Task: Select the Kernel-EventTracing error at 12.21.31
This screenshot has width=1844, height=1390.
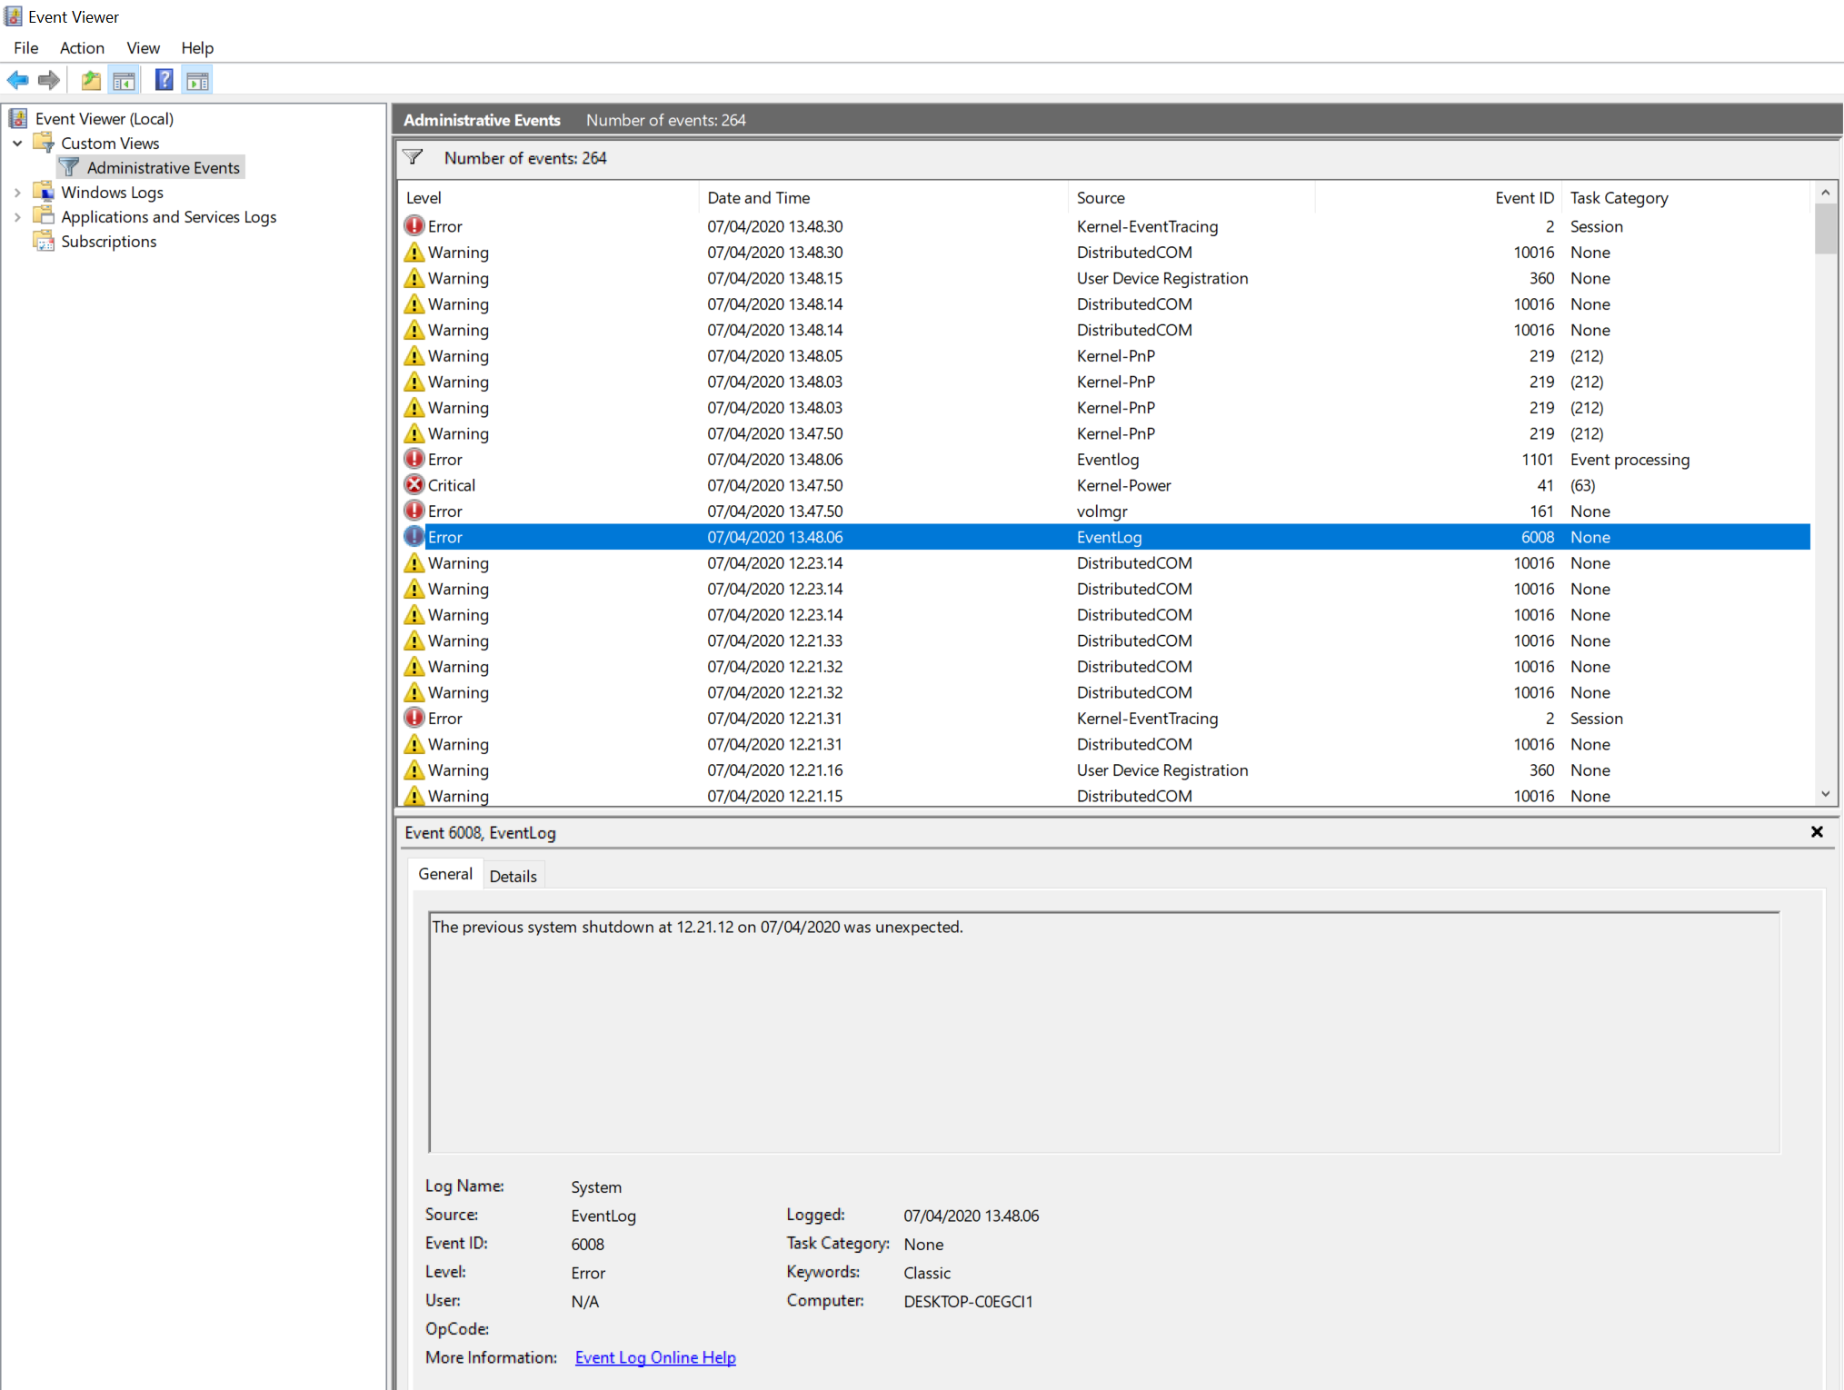Action: click(1106, 718)
